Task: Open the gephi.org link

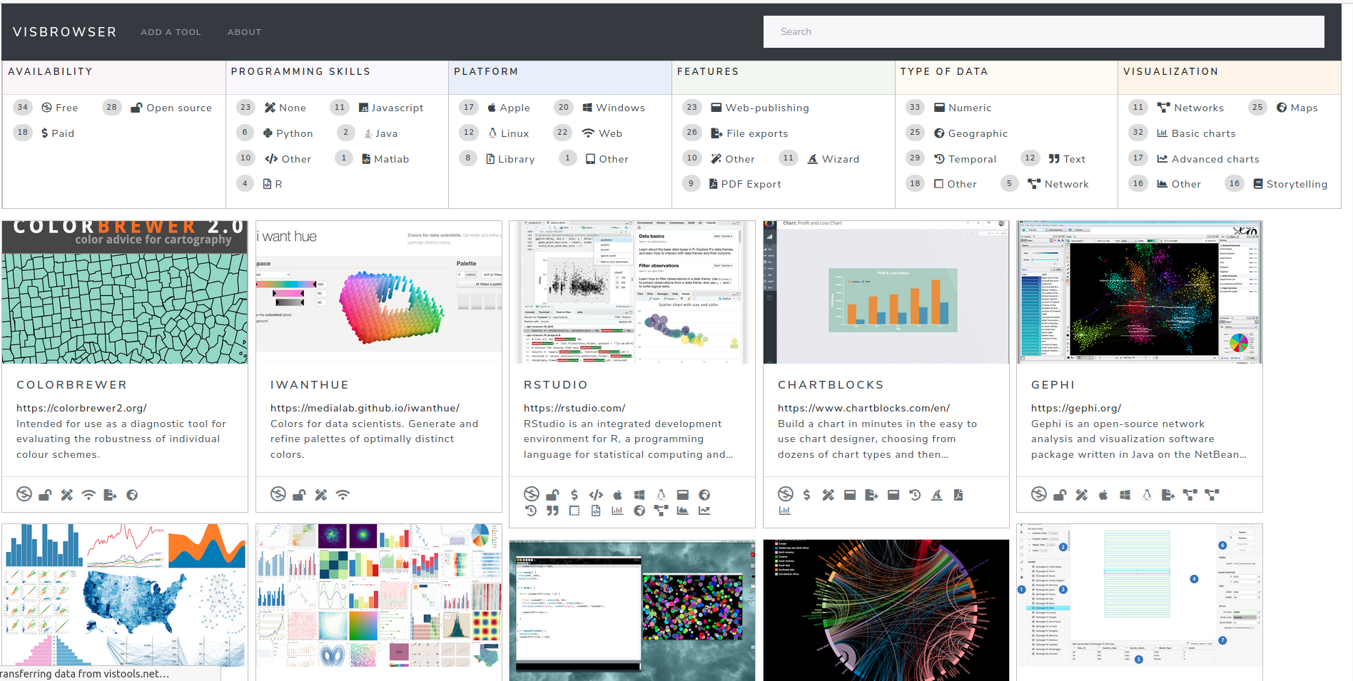Action: [1076, 408]
